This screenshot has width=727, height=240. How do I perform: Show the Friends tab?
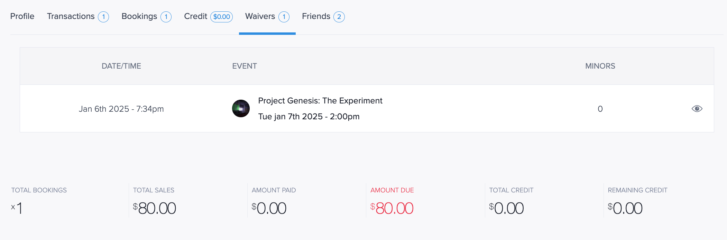tap(323, 16)
